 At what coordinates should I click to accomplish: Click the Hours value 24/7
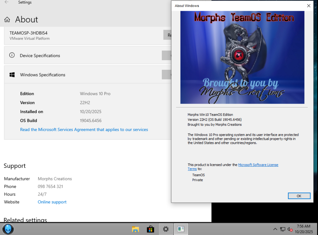[x=42, y=194]
